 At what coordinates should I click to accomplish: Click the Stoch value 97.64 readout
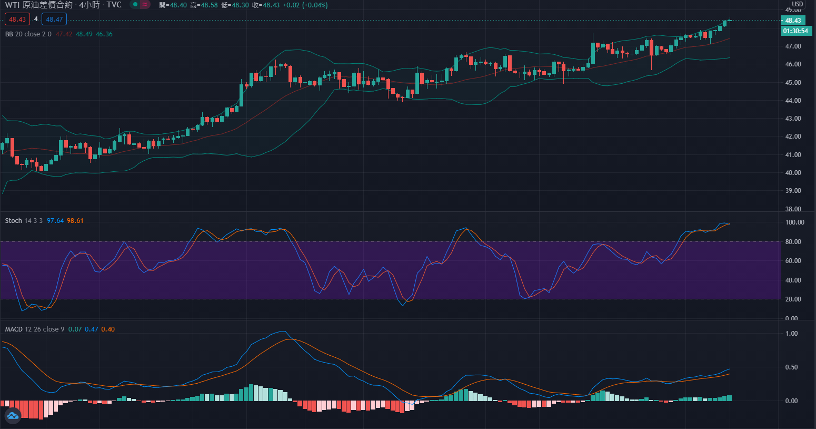[x=55, y=221]
